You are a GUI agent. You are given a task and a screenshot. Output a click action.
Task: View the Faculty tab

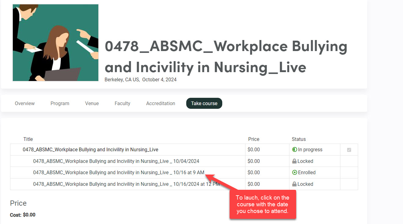pyautogui.click(x=122, y=103)
